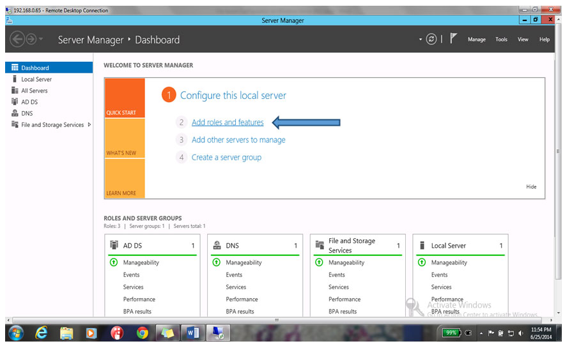The width and height of the screenshot is (565, 346).
Task: Open Events in the Local Server tile
Action: 439,275
